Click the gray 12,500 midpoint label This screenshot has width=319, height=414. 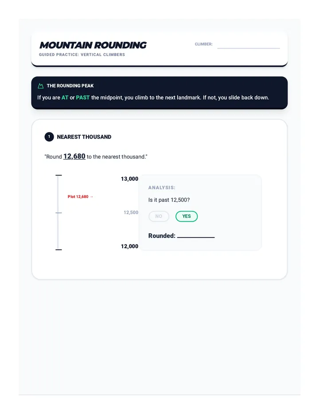tap(131, 212)
